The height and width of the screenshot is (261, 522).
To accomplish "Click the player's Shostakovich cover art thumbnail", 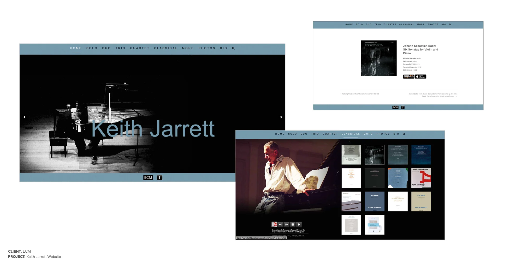I will point(274,224).
